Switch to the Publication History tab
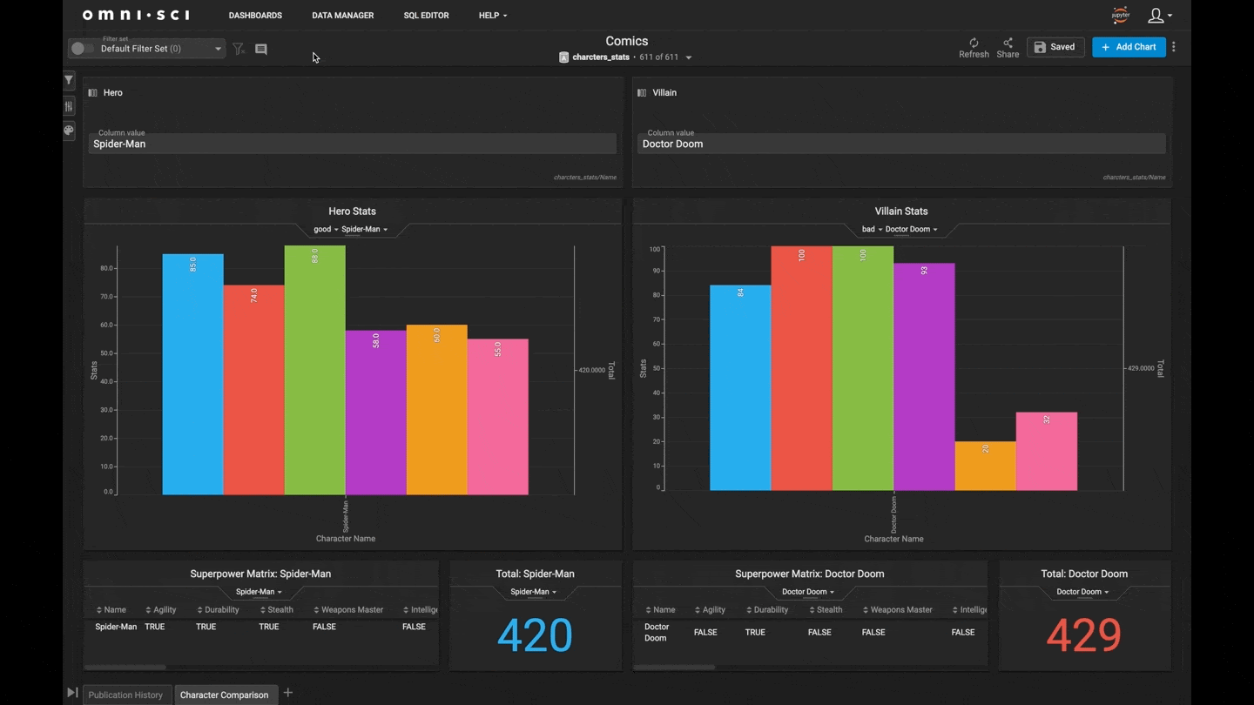 click(125, 695)
